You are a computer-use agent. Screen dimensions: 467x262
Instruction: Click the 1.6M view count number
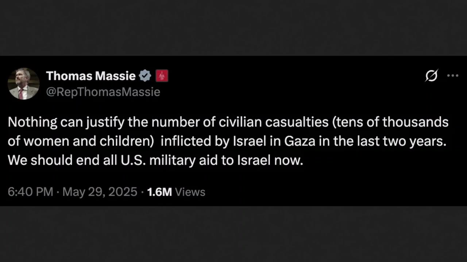click(x=159, y=192)
